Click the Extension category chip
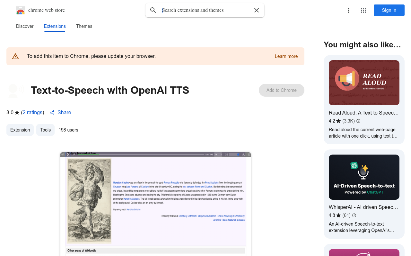 point(20,130)
